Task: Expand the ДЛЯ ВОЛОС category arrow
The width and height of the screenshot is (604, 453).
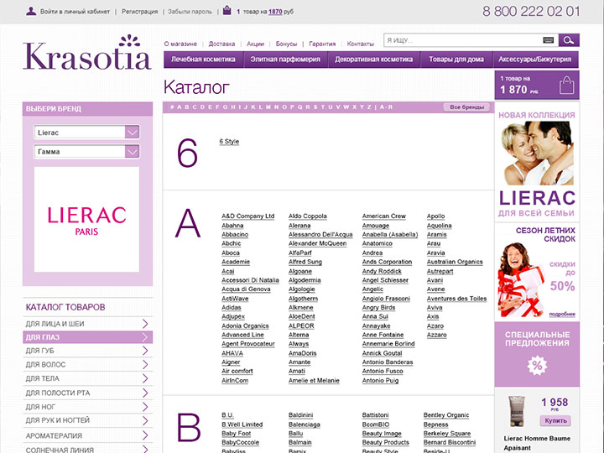Action: [145, 364]
